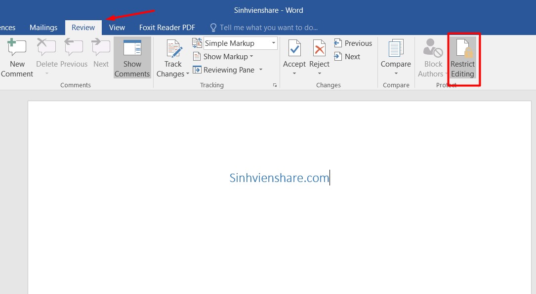Click the Reviewing Pane icon

(x=197, y=70)
